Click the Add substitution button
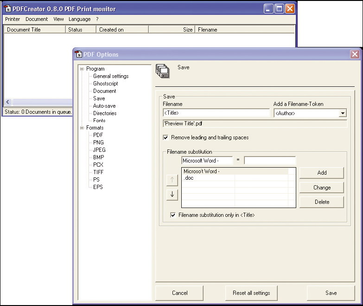Image resolution: width=363 pixels, height=306 pixels. pyautogui.click(x=322, y=173)
